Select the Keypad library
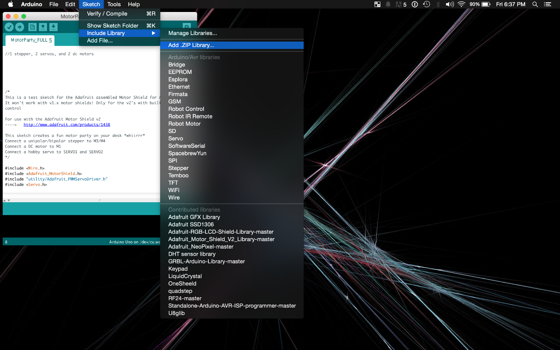Viewport: 560px width, 350px height. [x=232, y=269]
